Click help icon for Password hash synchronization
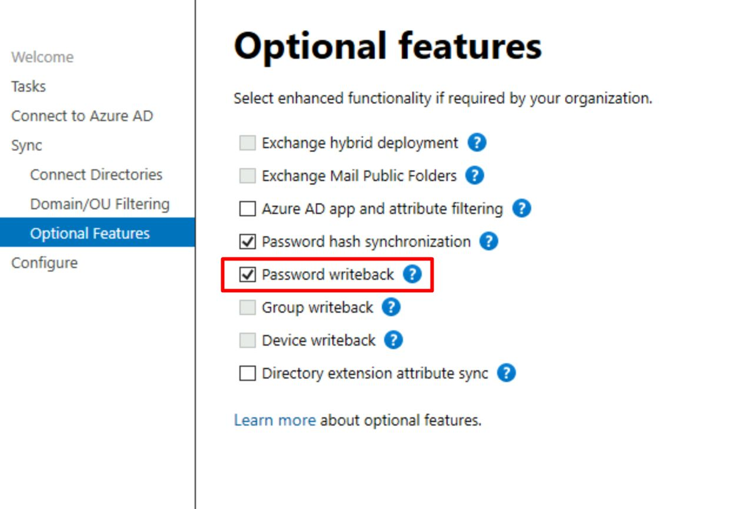 click(x=489, y=242)
